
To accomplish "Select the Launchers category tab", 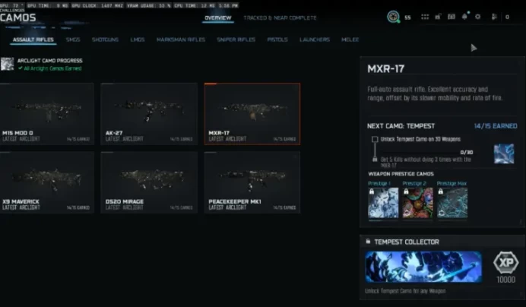I will 315,40.
